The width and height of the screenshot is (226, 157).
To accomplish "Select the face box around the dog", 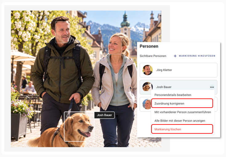I will (79, 127).
